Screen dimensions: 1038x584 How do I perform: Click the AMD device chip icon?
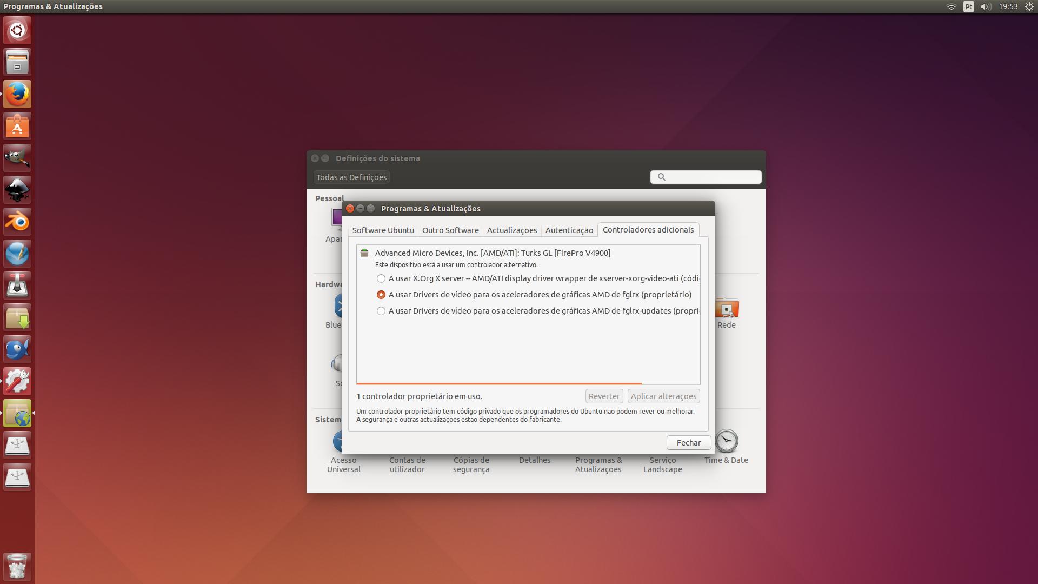coord(364,253)
